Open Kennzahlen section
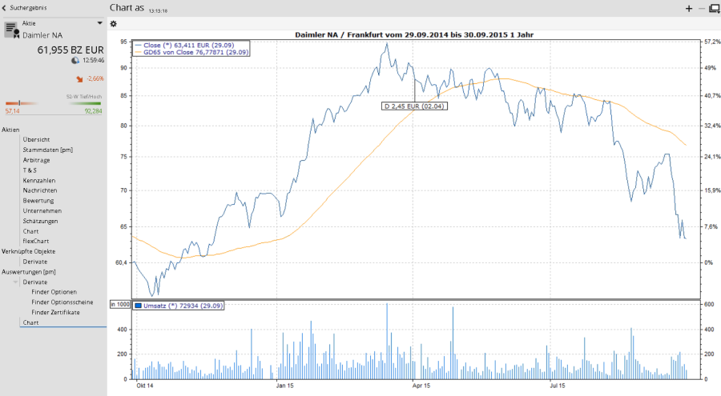The height and width of the screenshot is (396, 721). pos(39,180)
